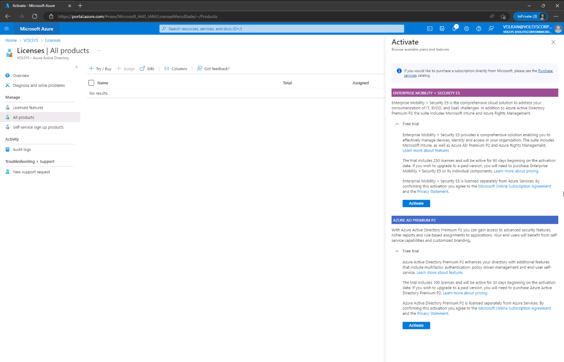
Task: Open the browser ellipsis menu
Action: (556, 16)
